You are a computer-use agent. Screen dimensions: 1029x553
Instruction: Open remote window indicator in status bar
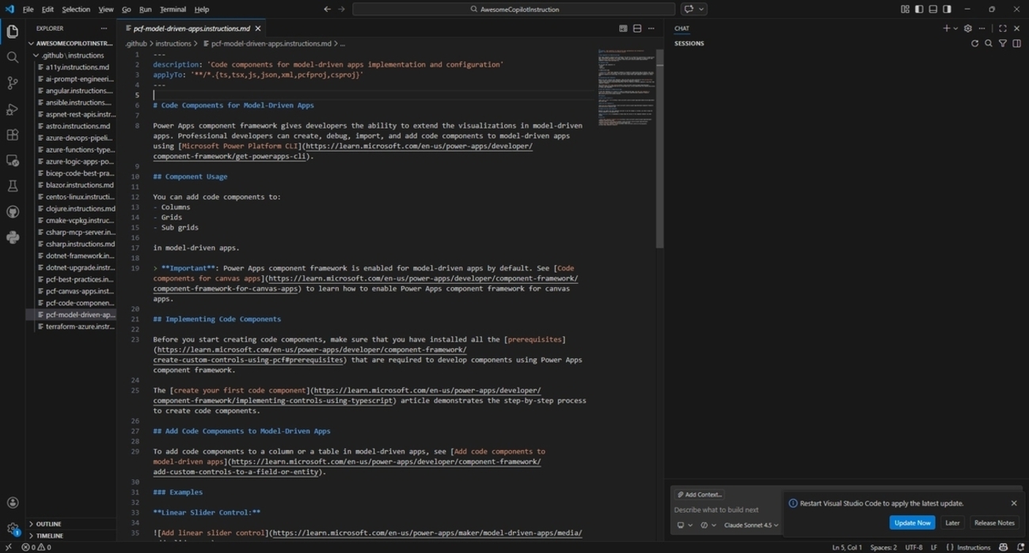tap(7, 547)
